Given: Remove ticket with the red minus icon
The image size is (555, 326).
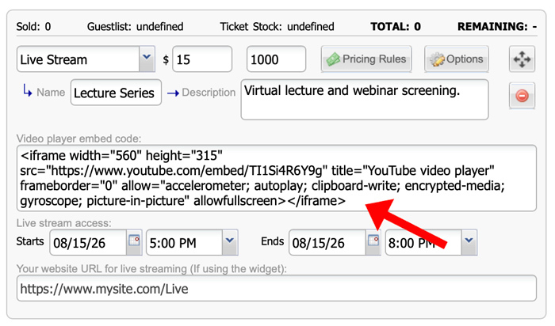Looking at the screenshot, I should 522,96.
